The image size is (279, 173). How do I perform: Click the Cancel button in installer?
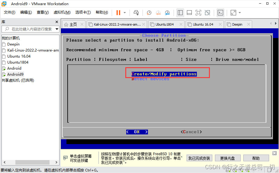[191, 132]
